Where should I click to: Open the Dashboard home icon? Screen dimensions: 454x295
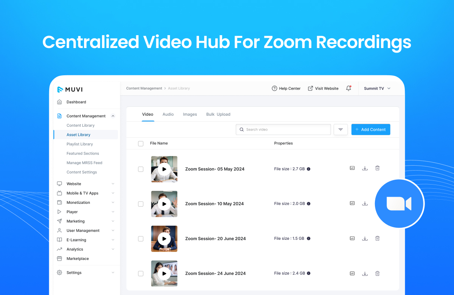point(59,102)
